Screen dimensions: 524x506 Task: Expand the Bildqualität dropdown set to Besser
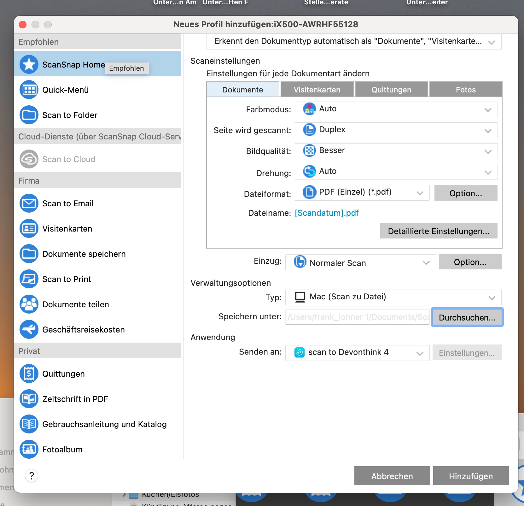point(396,151)
